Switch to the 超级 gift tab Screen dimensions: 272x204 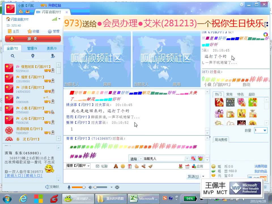252,94
